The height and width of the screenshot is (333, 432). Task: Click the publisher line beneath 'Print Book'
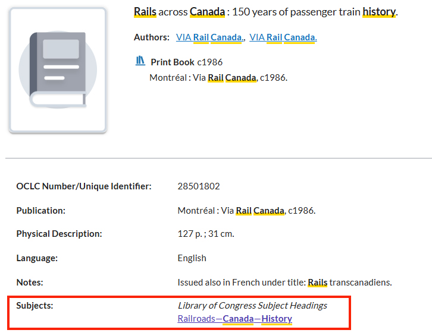click(218, 78)
